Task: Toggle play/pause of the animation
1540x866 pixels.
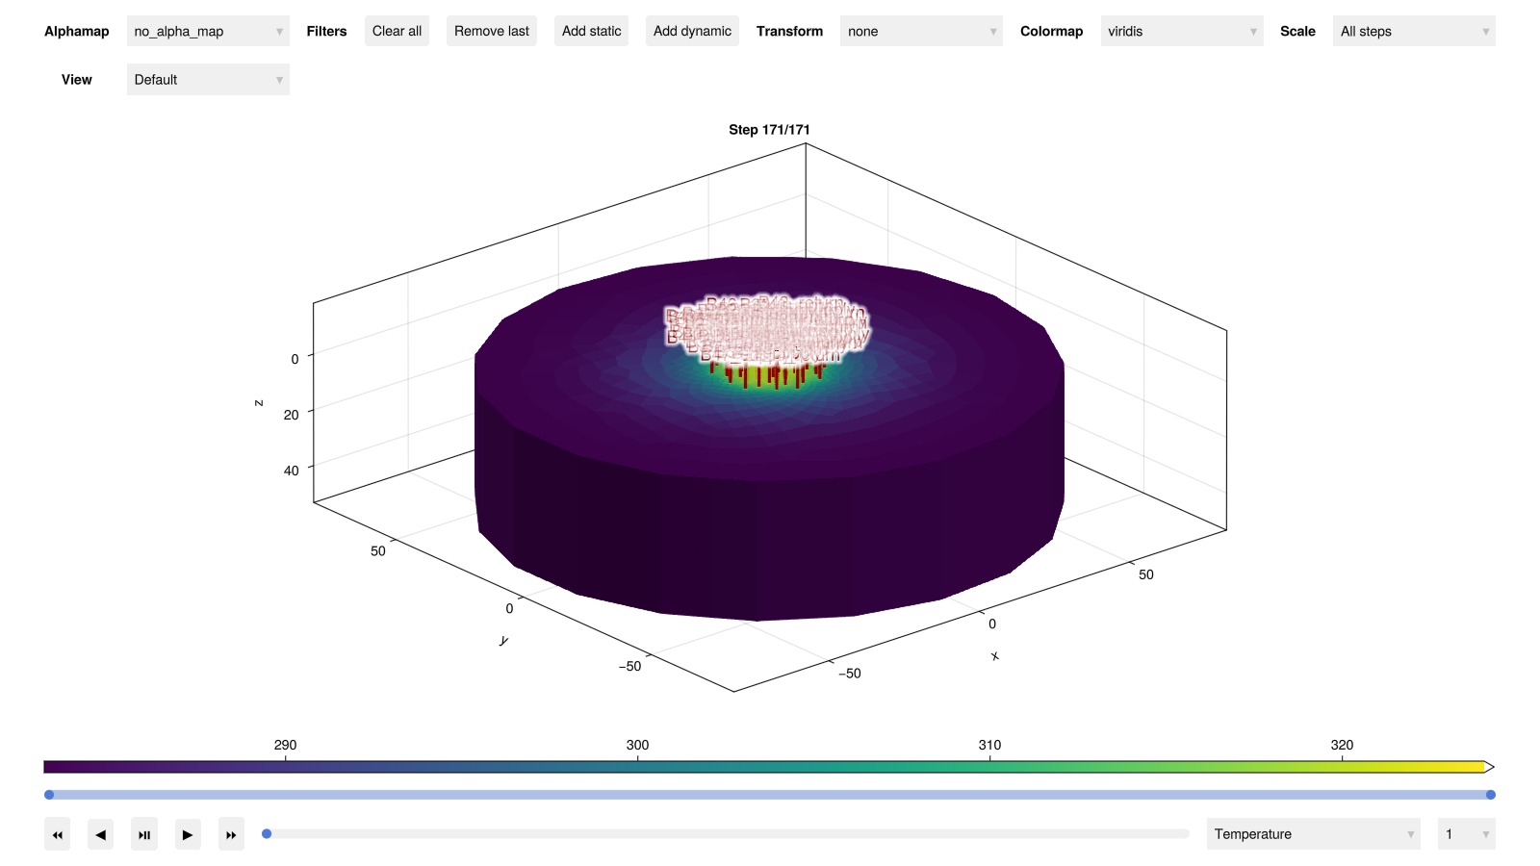Action: (144, 834)
